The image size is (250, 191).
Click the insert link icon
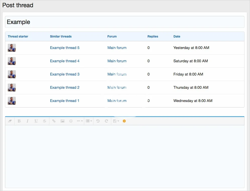[54, 121]
